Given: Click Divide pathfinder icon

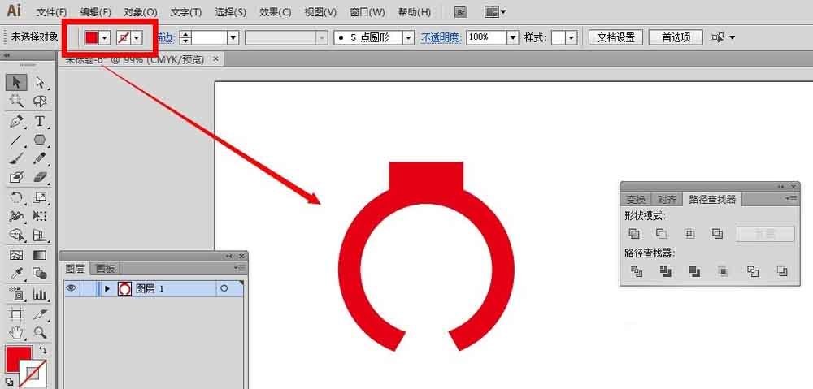Looking at the screenshot, I should 637,271.
